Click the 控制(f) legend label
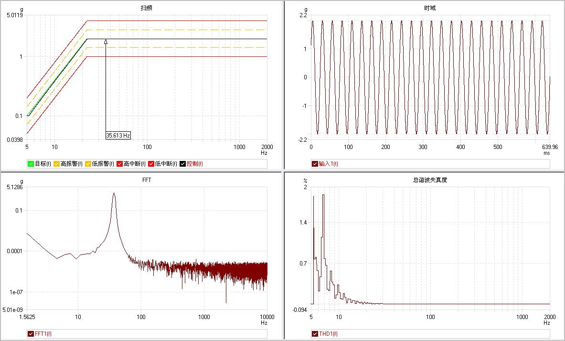This screenshot has width=565, height=341. click(x=194, y=164)
